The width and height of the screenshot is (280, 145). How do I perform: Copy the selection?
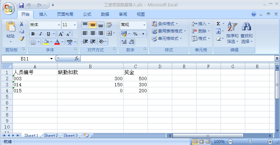pyautogui.click(x=22, y=31)
